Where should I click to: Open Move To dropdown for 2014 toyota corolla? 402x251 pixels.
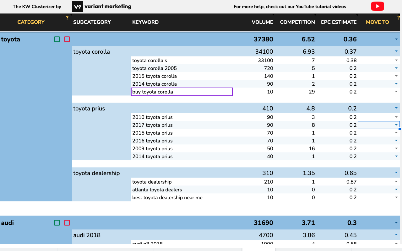click(x=396, y=84)
